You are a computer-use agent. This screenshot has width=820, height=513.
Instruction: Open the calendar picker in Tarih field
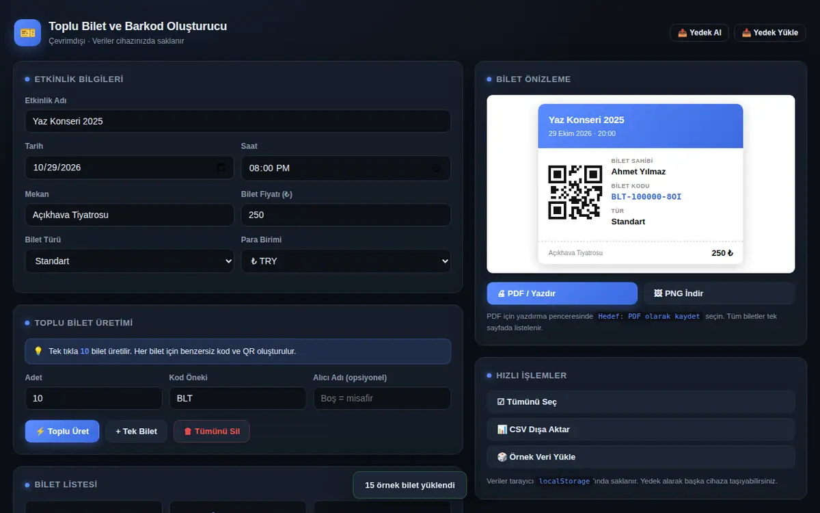click(x=221, y=168)
